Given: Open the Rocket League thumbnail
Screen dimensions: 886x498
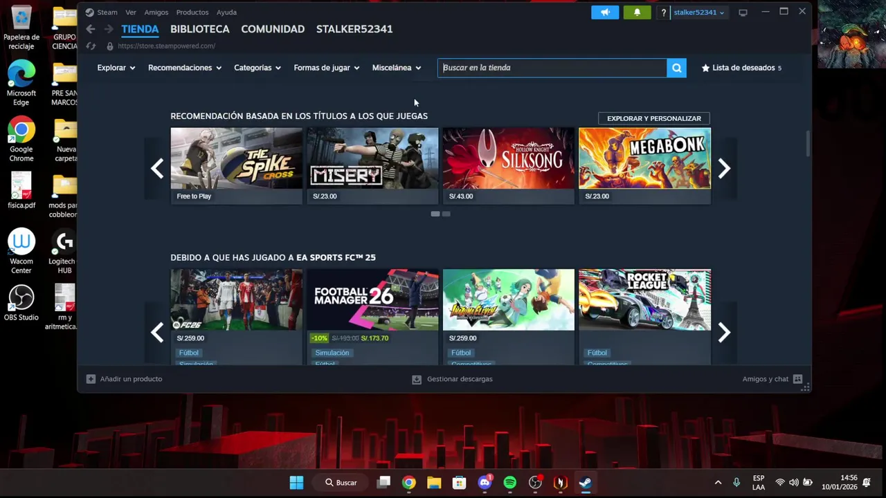Looking at the screenshot, I should pyautogui.click(x=644, y=299).
